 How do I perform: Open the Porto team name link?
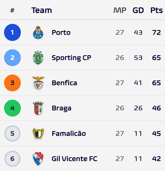[61, 32]
